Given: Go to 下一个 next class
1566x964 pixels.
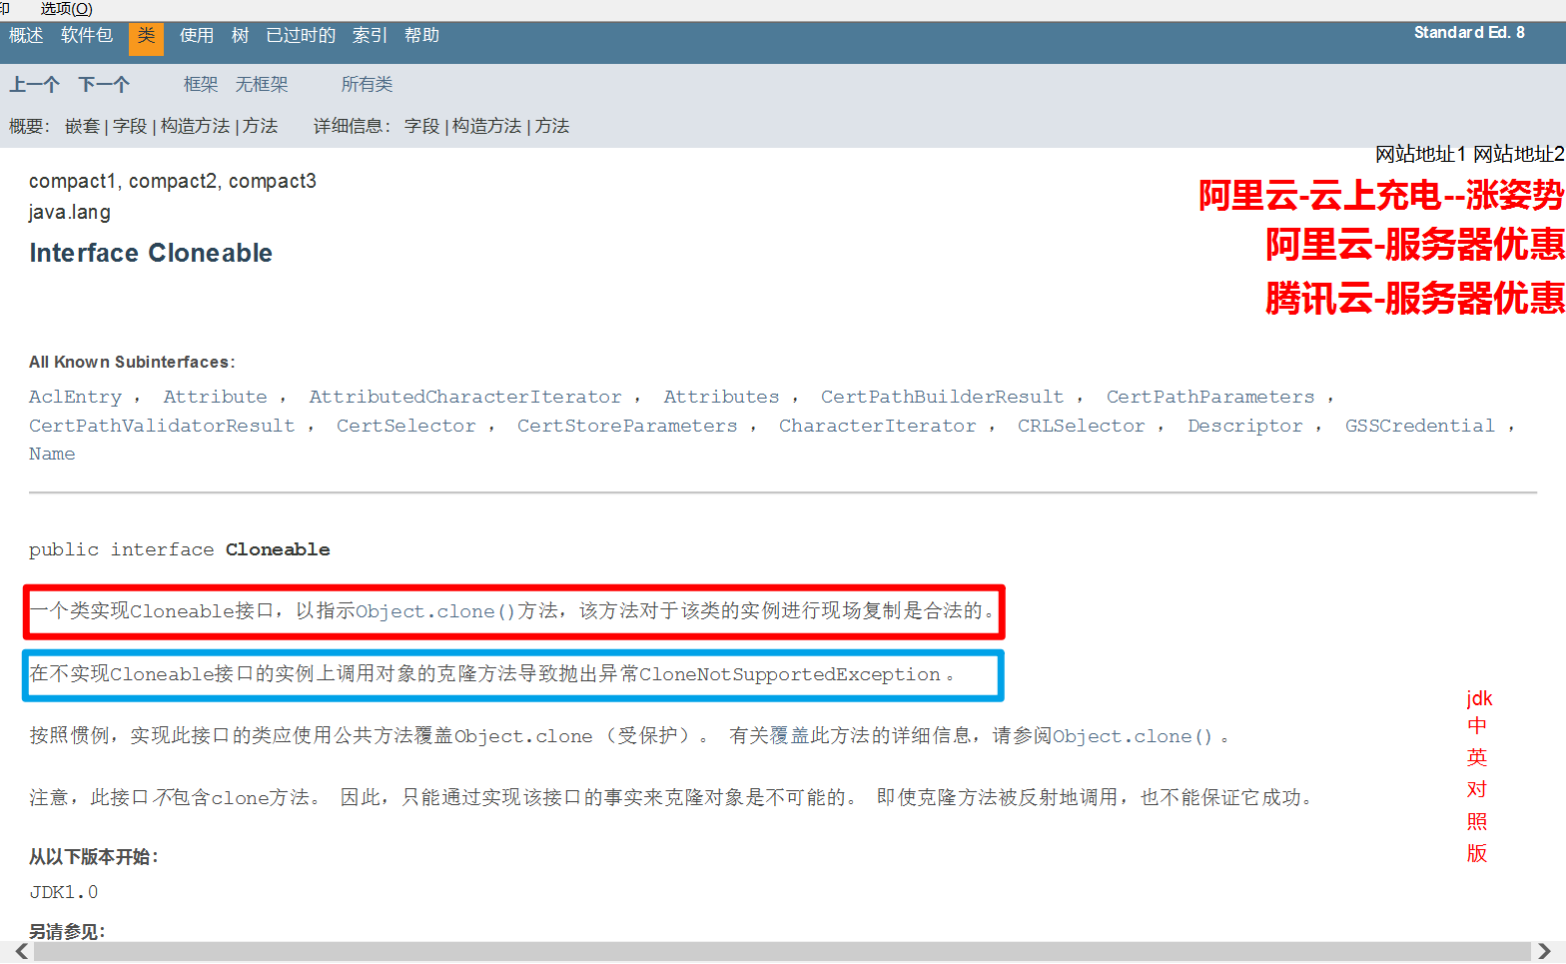Looking at the screenshot, I should coord(104,85).
